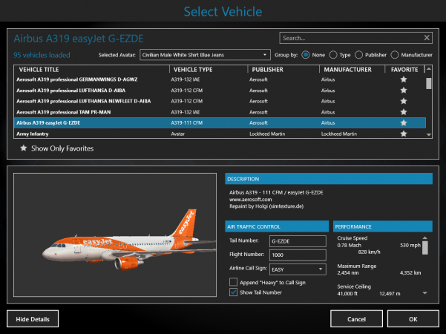
Task: Clear the search box with X
Action: (x=427, y=38)
